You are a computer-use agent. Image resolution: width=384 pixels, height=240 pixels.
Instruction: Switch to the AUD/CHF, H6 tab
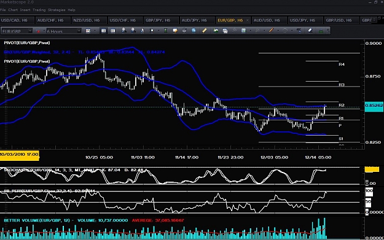pyautogui.click(x=53, y=20)
